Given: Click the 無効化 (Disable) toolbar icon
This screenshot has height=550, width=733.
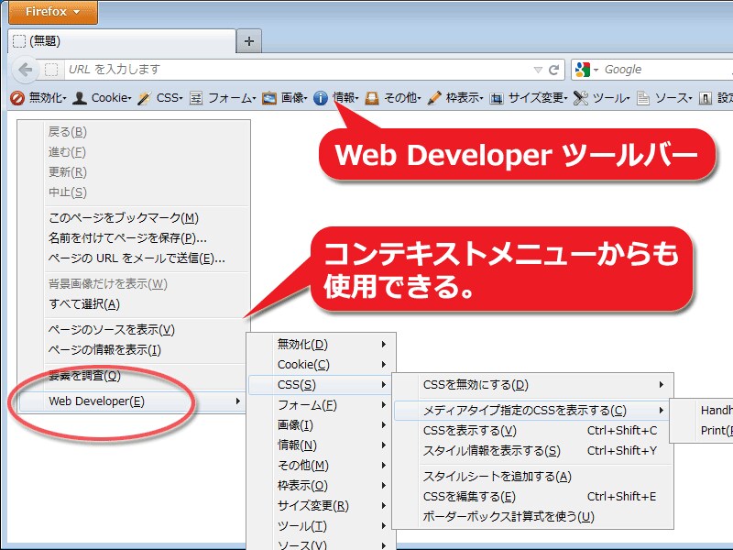Looking at the screenshot, I should coord(16,97).
